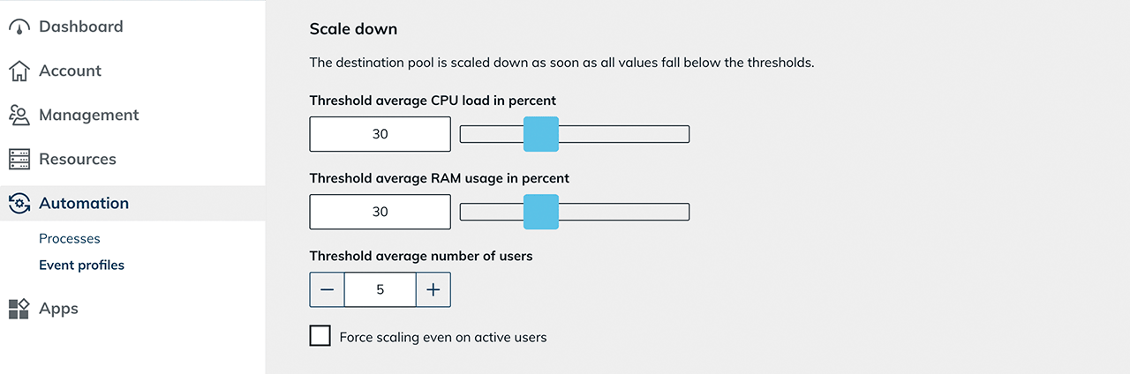This screenshot has width=1130, height=374.
Task: Decrease users threshold with minus button
Action: point(328,289)
